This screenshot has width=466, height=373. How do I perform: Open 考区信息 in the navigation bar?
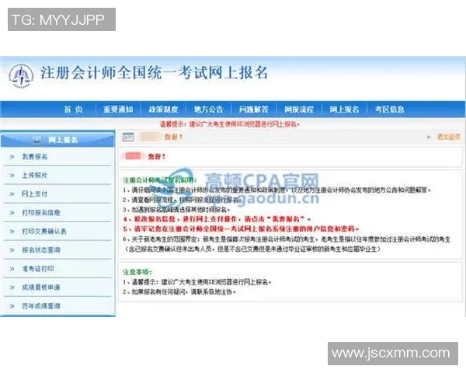(390, 109)
